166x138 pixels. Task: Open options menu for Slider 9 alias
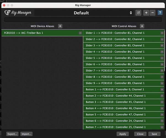click(x=162, y=83)
